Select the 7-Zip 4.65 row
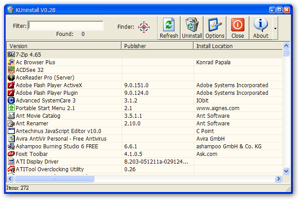Image resolution: width=299 pixels, height=200 pixels. point(145,55)
